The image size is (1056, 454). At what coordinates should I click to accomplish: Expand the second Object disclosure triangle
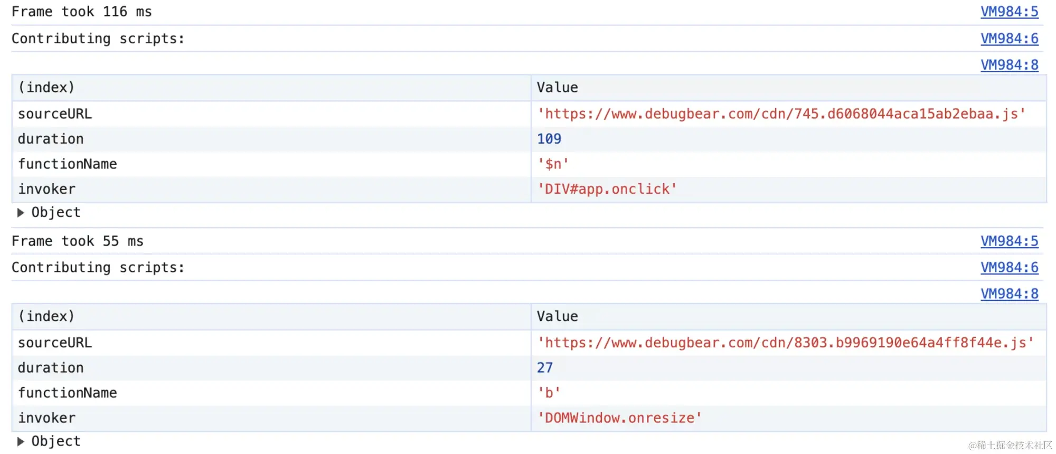(21, 441)
